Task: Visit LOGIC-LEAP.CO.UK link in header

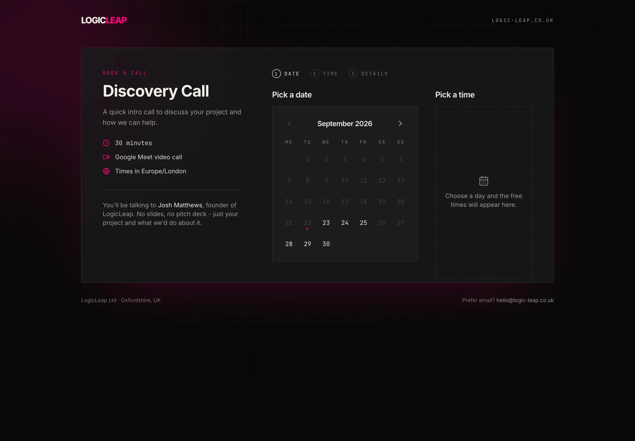Action: (523, 21)
